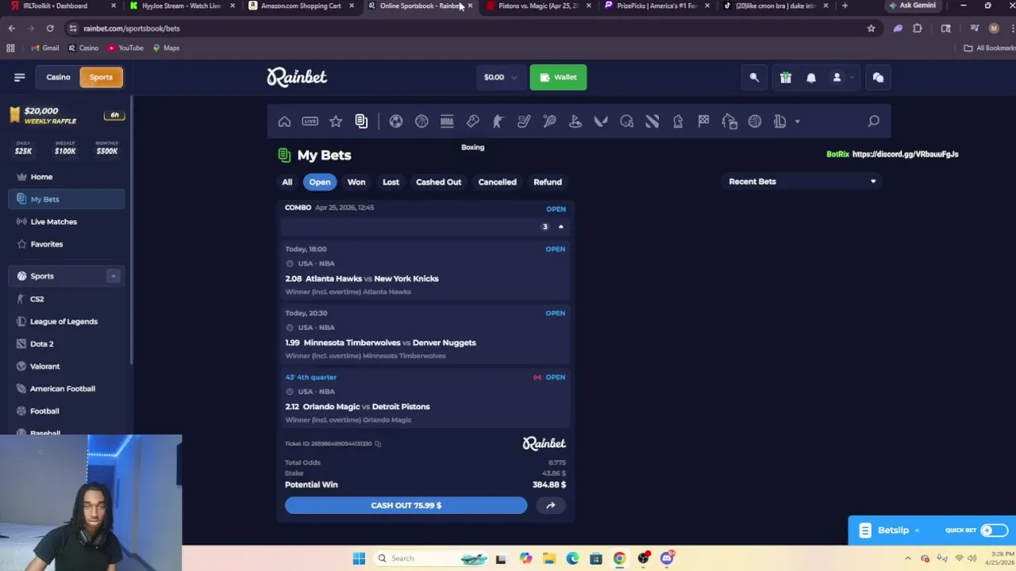
Task: Select the Open bets filter
Action: pyautogui.click(x=320, y=182)
